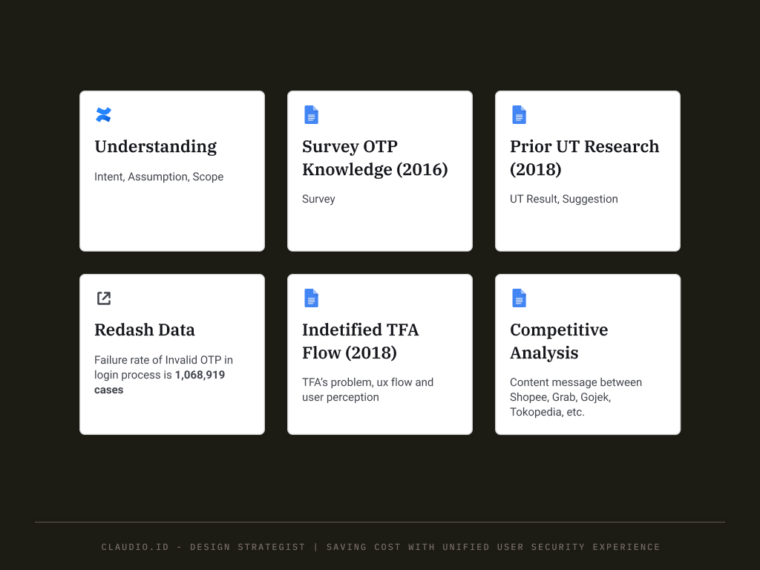The image size is (760, 570).
Task: Select the Shopee, Grab, Gojek description text
Action: tap(576, 397)
